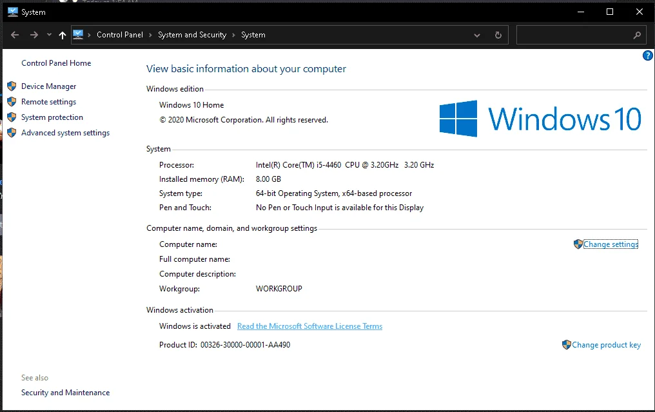Viewport: 655px width, 412px height.
Task: Click 'Windows is activated' text
Action: coord(195,326)
